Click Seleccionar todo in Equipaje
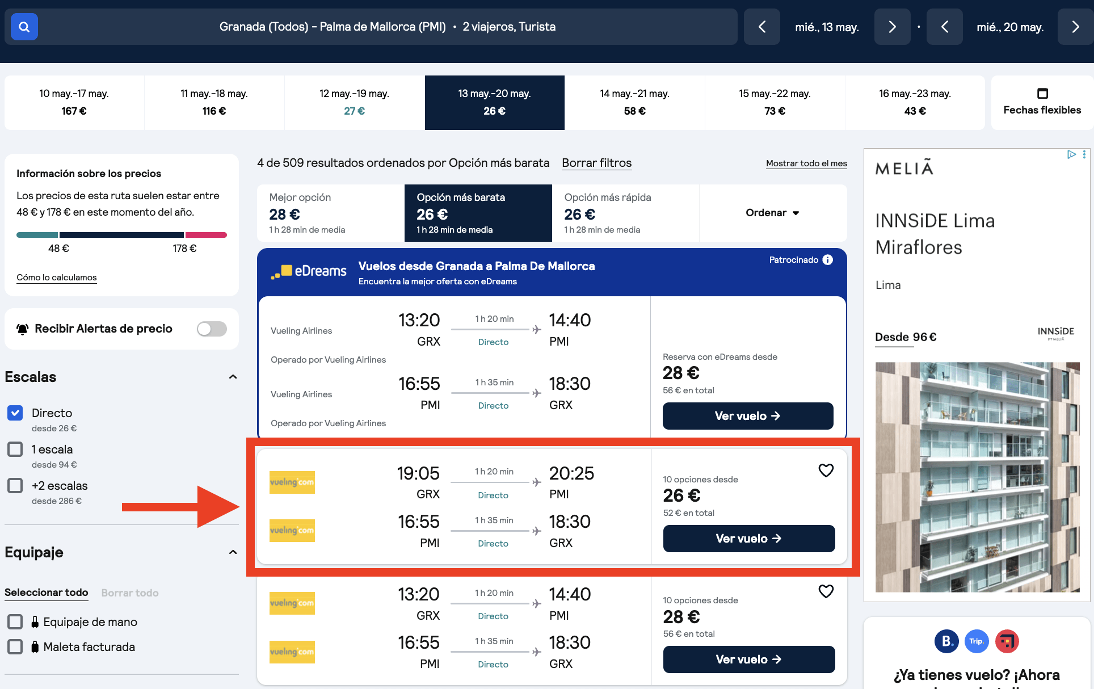Image resolution: width=1094 pixels, height=689 pixels. click(x=47, y=593)
